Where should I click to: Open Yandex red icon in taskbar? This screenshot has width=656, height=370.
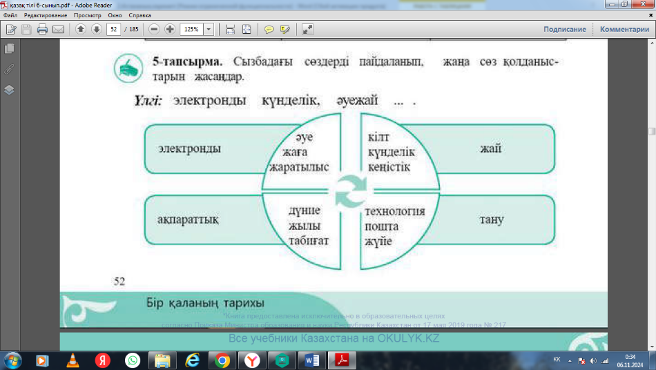(102, 360)
